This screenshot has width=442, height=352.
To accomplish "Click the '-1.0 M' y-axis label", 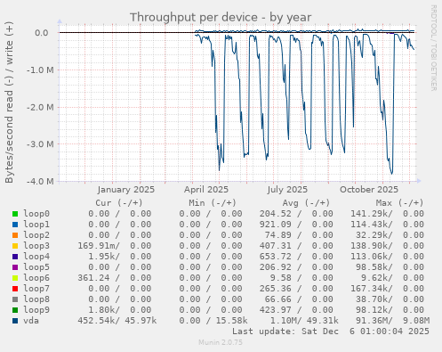I will [x=40, y=70].
